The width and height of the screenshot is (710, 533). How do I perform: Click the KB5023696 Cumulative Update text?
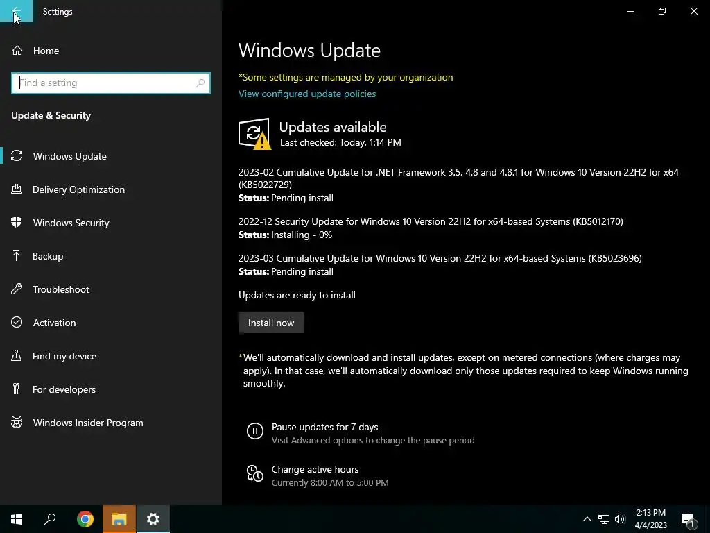click(440, 258)
